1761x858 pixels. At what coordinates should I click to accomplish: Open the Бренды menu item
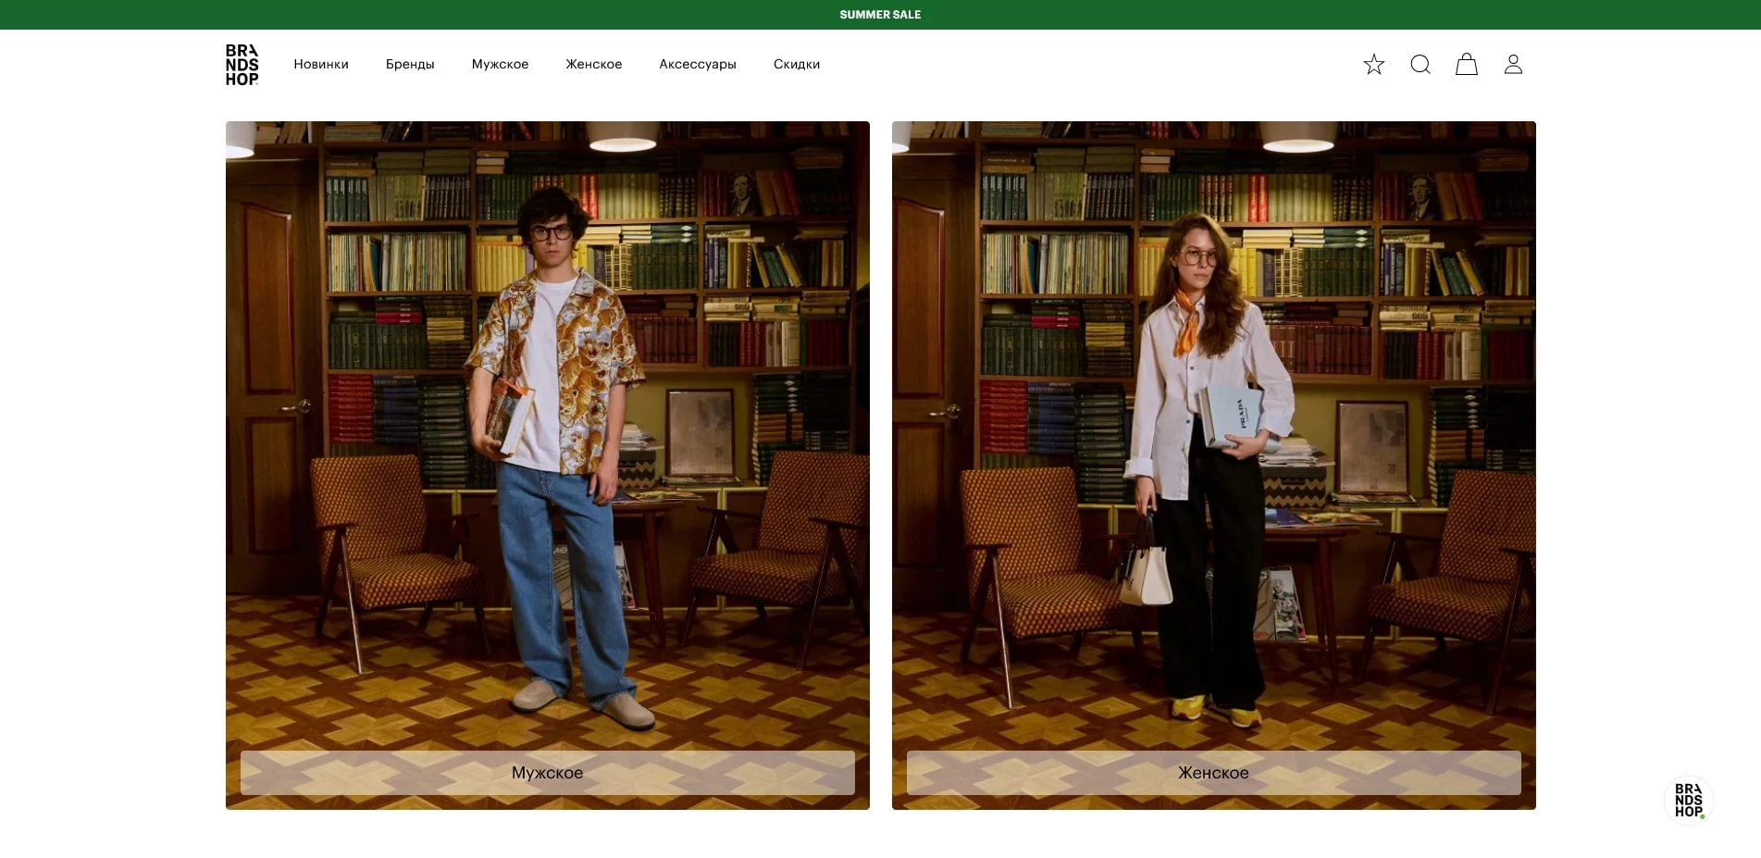pos(410,64)
